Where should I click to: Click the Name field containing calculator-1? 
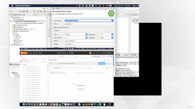[x=89, y=24]
